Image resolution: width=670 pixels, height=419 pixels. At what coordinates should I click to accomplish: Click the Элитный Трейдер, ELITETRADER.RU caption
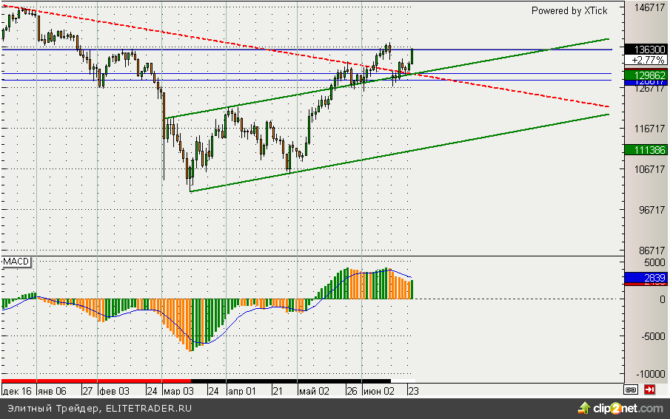99,408
